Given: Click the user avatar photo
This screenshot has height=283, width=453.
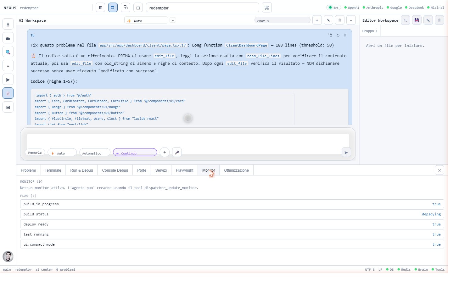Looking at the screenshot, I should pyautogui.click(x=8, y=257).
